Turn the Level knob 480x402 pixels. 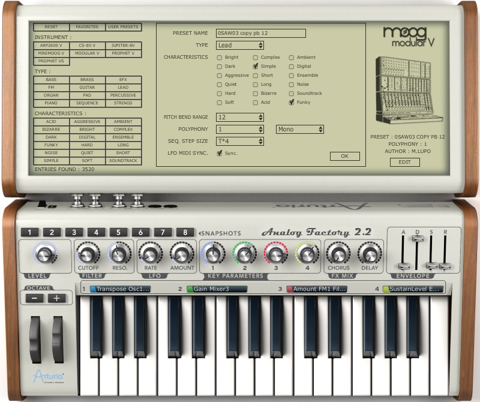[45, 254]
